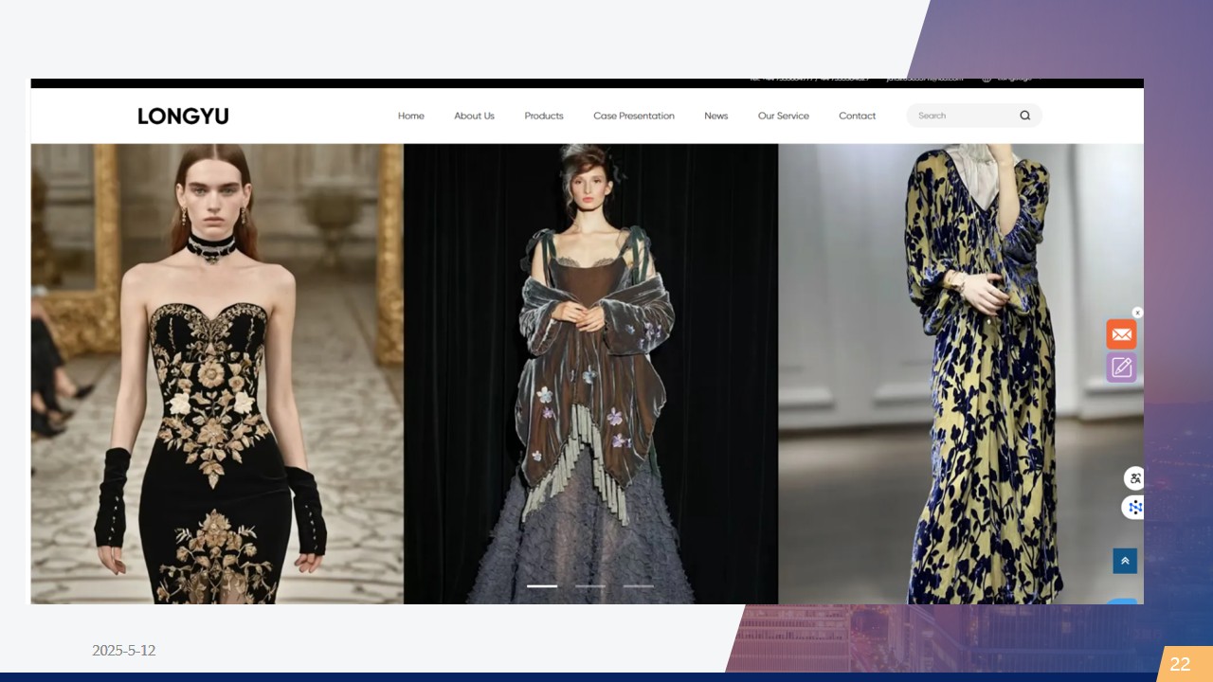The image size is (1213, 682).
Task: Click the blue network nodes icon
Action: click(x=1134, y=508)
